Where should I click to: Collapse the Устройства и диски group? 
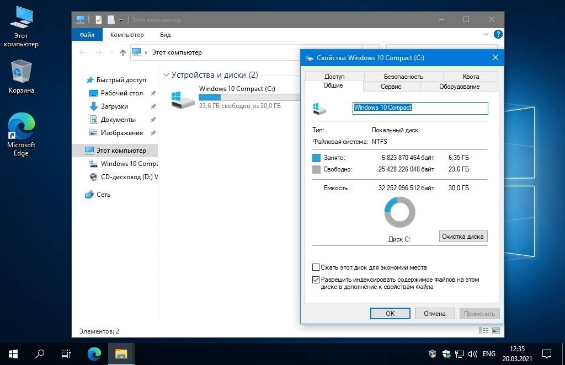click(x=166, y=75)
